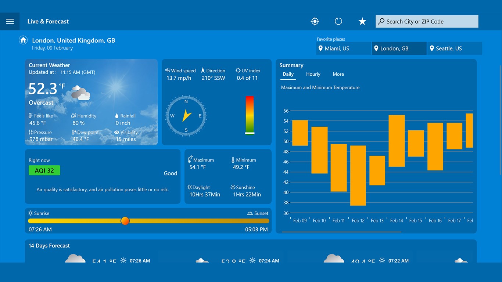
Task: Detect current location with the GPS icon
Action: tap(315, 21)
